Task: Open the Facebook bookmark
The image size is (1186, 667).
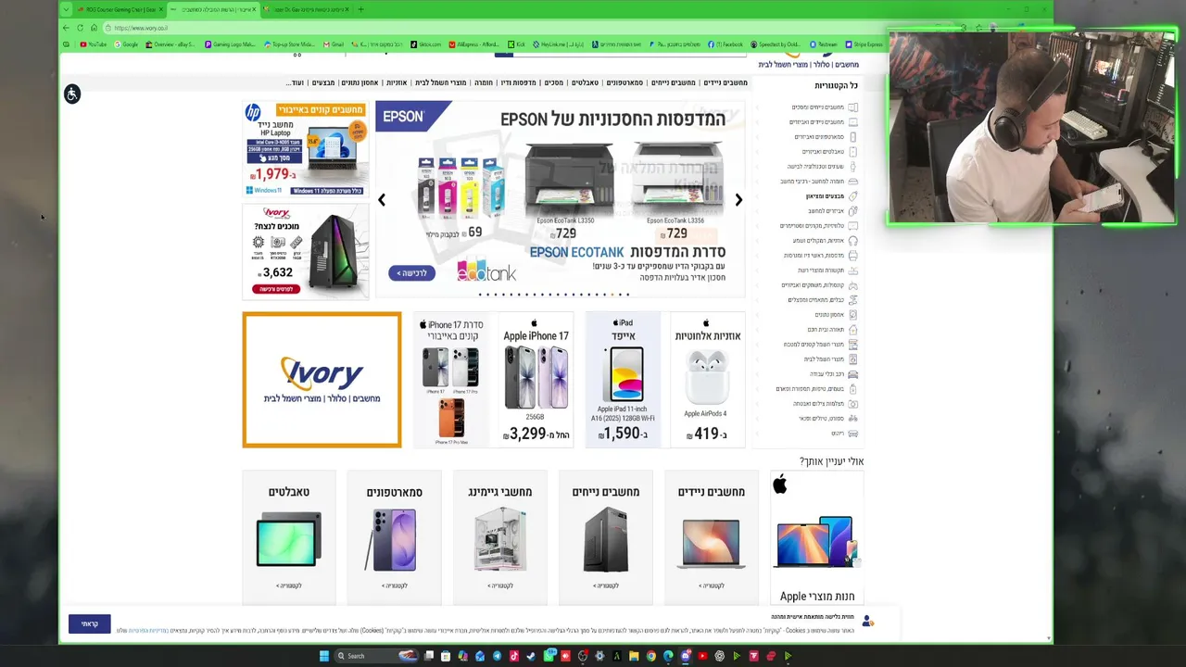Action: pos(726,44)
